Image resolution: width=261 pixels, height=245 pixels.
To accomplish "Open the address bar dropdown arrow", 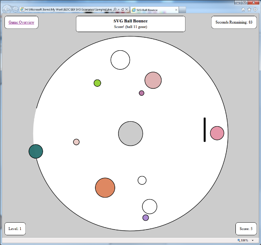I will point(119,9).
